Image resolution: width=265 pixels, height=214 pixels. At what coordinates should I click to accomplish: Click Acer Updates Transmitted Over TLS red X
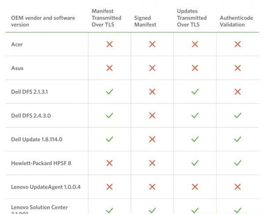[195, 45]
